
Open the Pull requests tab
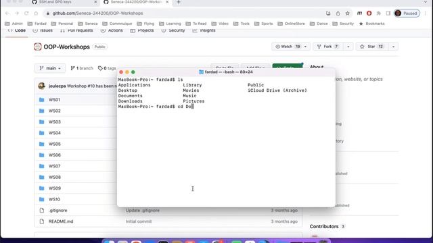point(76,30)
